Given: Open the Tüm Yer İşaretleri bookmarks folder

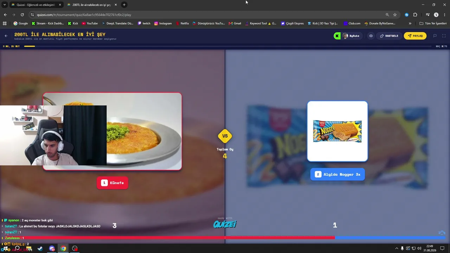Looking at the screenshot, I should click(x=433, y=24).
